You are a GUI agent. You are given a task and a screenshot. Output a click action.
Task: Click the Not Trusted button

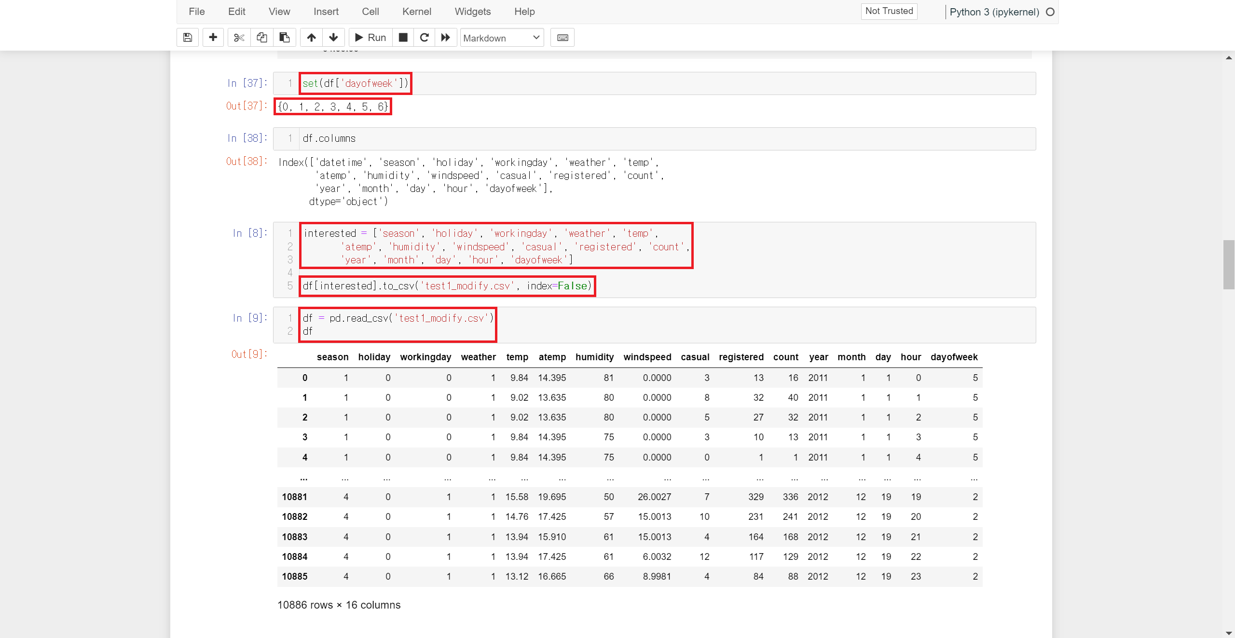(889, 11)
